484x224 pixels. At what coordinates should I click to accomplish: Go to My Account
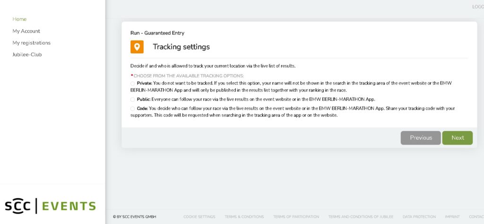click(x=26, y=31)
